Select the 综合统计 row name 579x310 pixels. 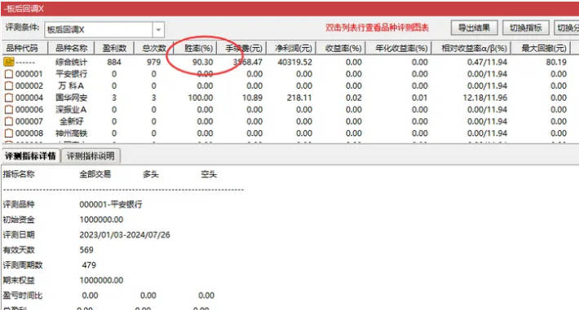click(71, 62)
